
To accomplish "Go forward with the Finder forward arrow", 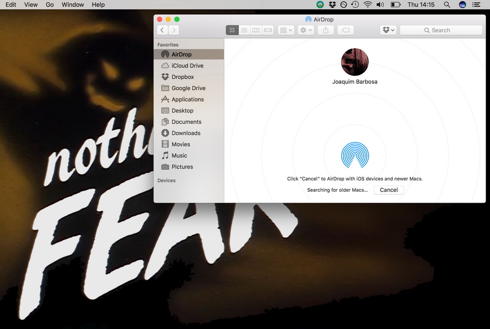I will pyautogui.click(x=174, y=31).
